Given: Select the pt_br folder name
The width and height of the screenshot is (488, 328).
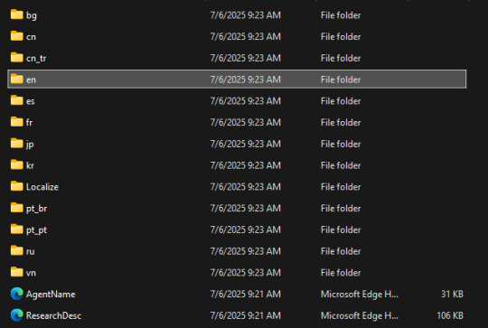Looking at the screenshot, I should pos(37,209).
